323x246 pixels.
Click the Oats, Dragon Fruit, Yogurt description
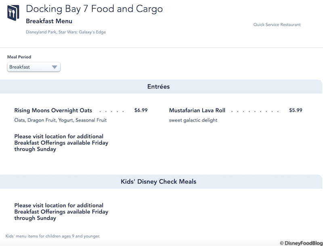click(x=61, y=120)
